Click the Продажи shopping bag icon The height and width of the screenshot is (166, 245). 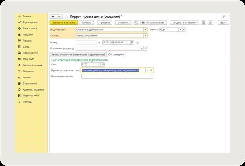19,35
